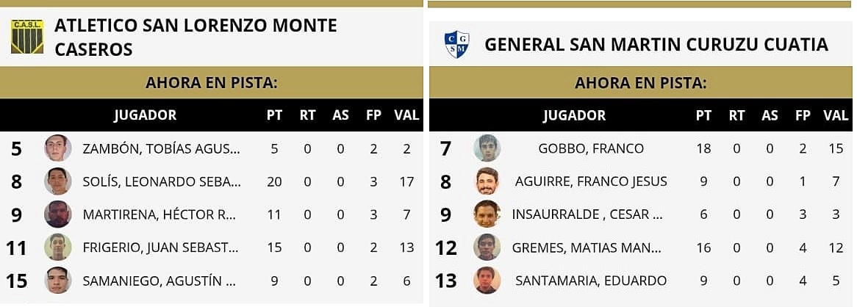857x307 pixels.
Task: Click General San Martin Curuzu Cuatia heading
Action: click(656, 44)
